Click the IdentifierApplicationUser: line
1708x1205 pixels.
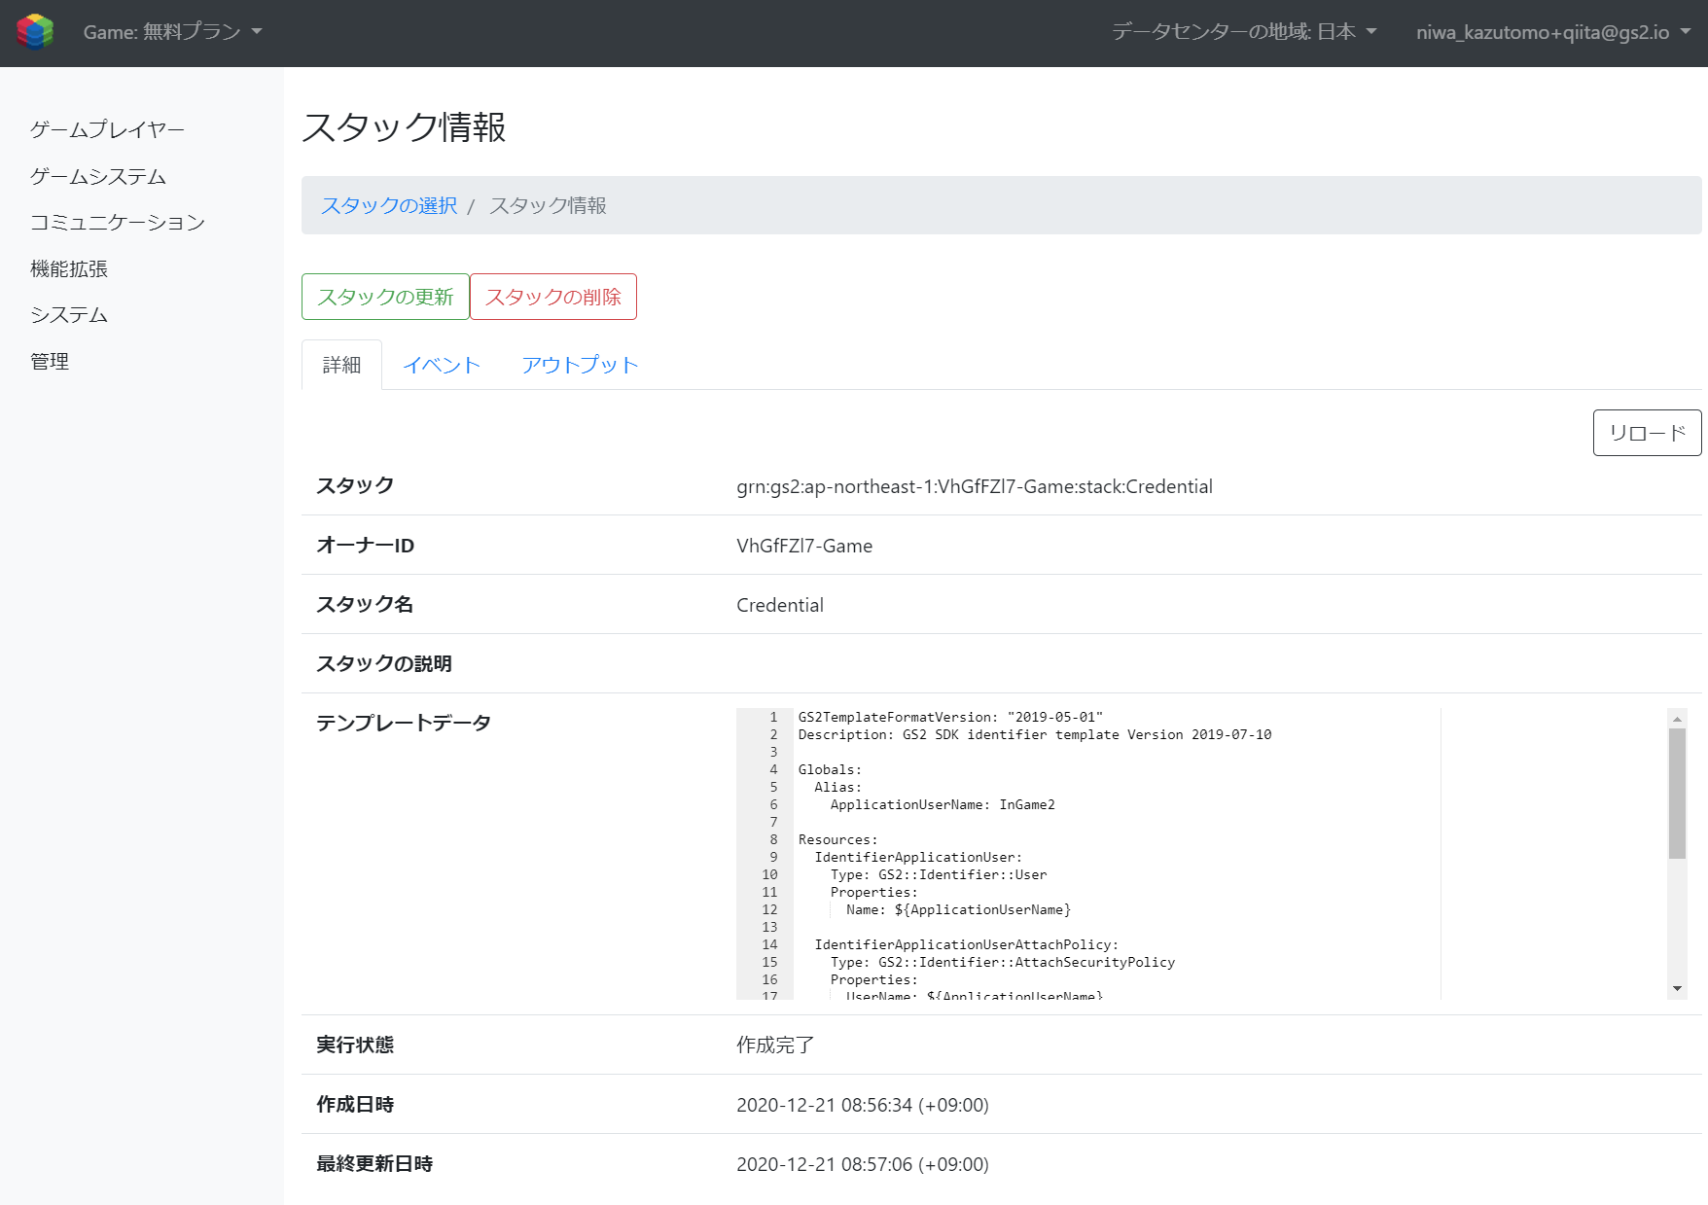[918, 857]
